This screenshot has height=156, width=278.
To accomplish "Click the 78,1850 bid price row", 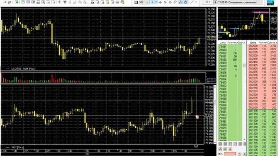I will pyautogui.click(x=262, y=127).
